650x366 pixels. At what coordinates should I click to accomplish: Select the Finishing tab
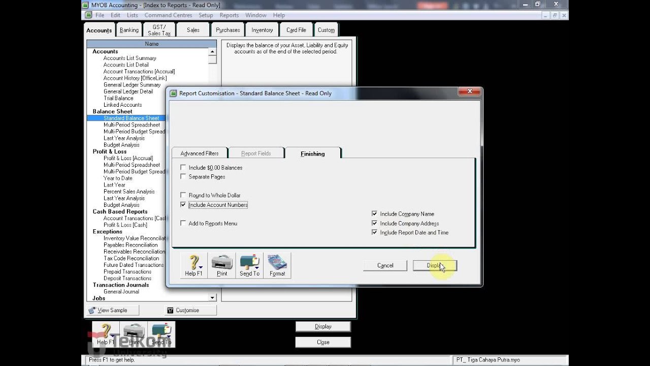coord(313,153)
